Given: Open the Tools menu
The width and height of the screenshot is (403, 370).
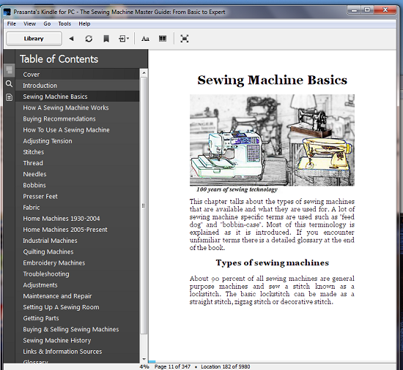Looking at the screenshot, I should click(x=64, y=24).
